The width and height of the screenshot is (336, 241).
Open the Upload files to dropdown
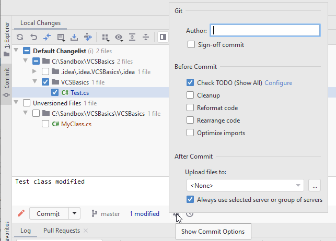(245, 185)
